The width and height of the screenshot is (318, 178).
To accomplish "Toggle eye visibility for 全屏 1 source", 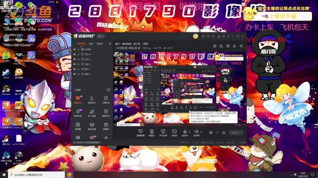I will (74, 74).
